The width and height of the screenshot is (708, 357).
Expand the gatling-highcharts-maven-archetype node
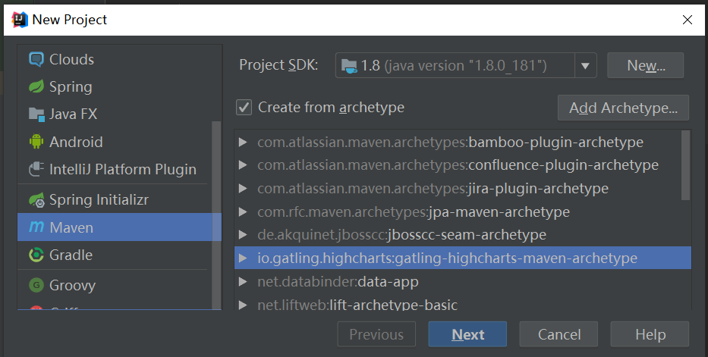(x=243, y=258)
